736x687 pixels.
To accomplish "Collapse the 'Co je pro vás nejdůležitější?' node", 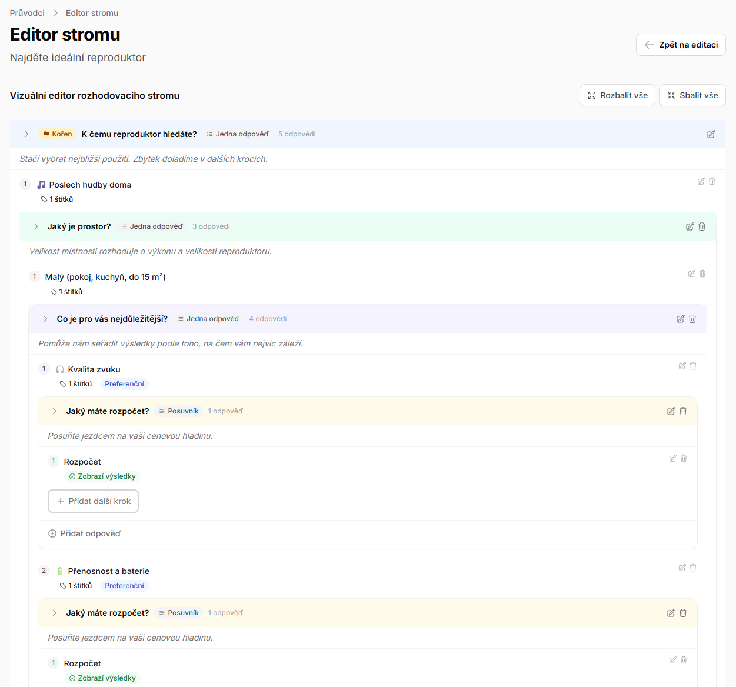I will click(x=45, y=319).
